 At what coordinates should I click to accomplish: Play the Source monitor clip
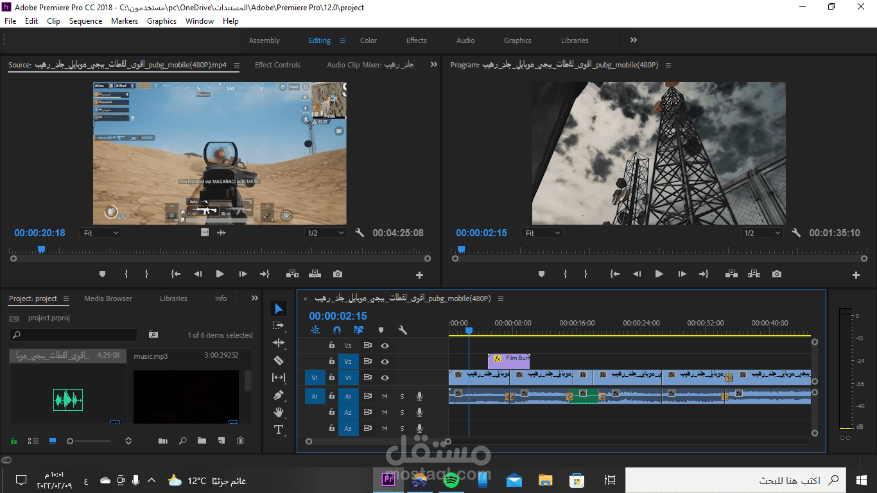tap(220, 274)
